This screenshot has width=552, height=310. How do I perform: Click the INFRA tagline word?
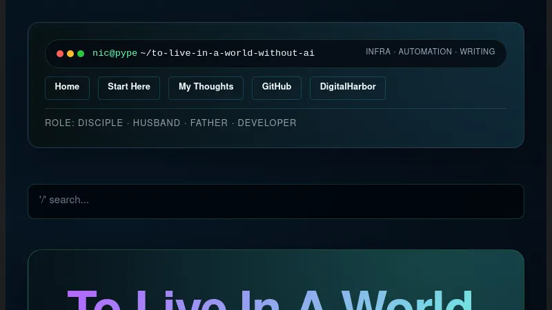pos(378,52)
